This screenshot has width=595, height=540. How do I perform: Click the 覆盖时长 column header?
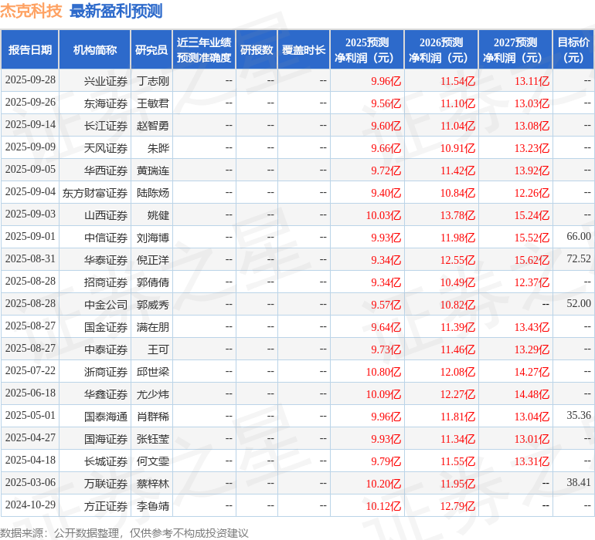point(304,49)
